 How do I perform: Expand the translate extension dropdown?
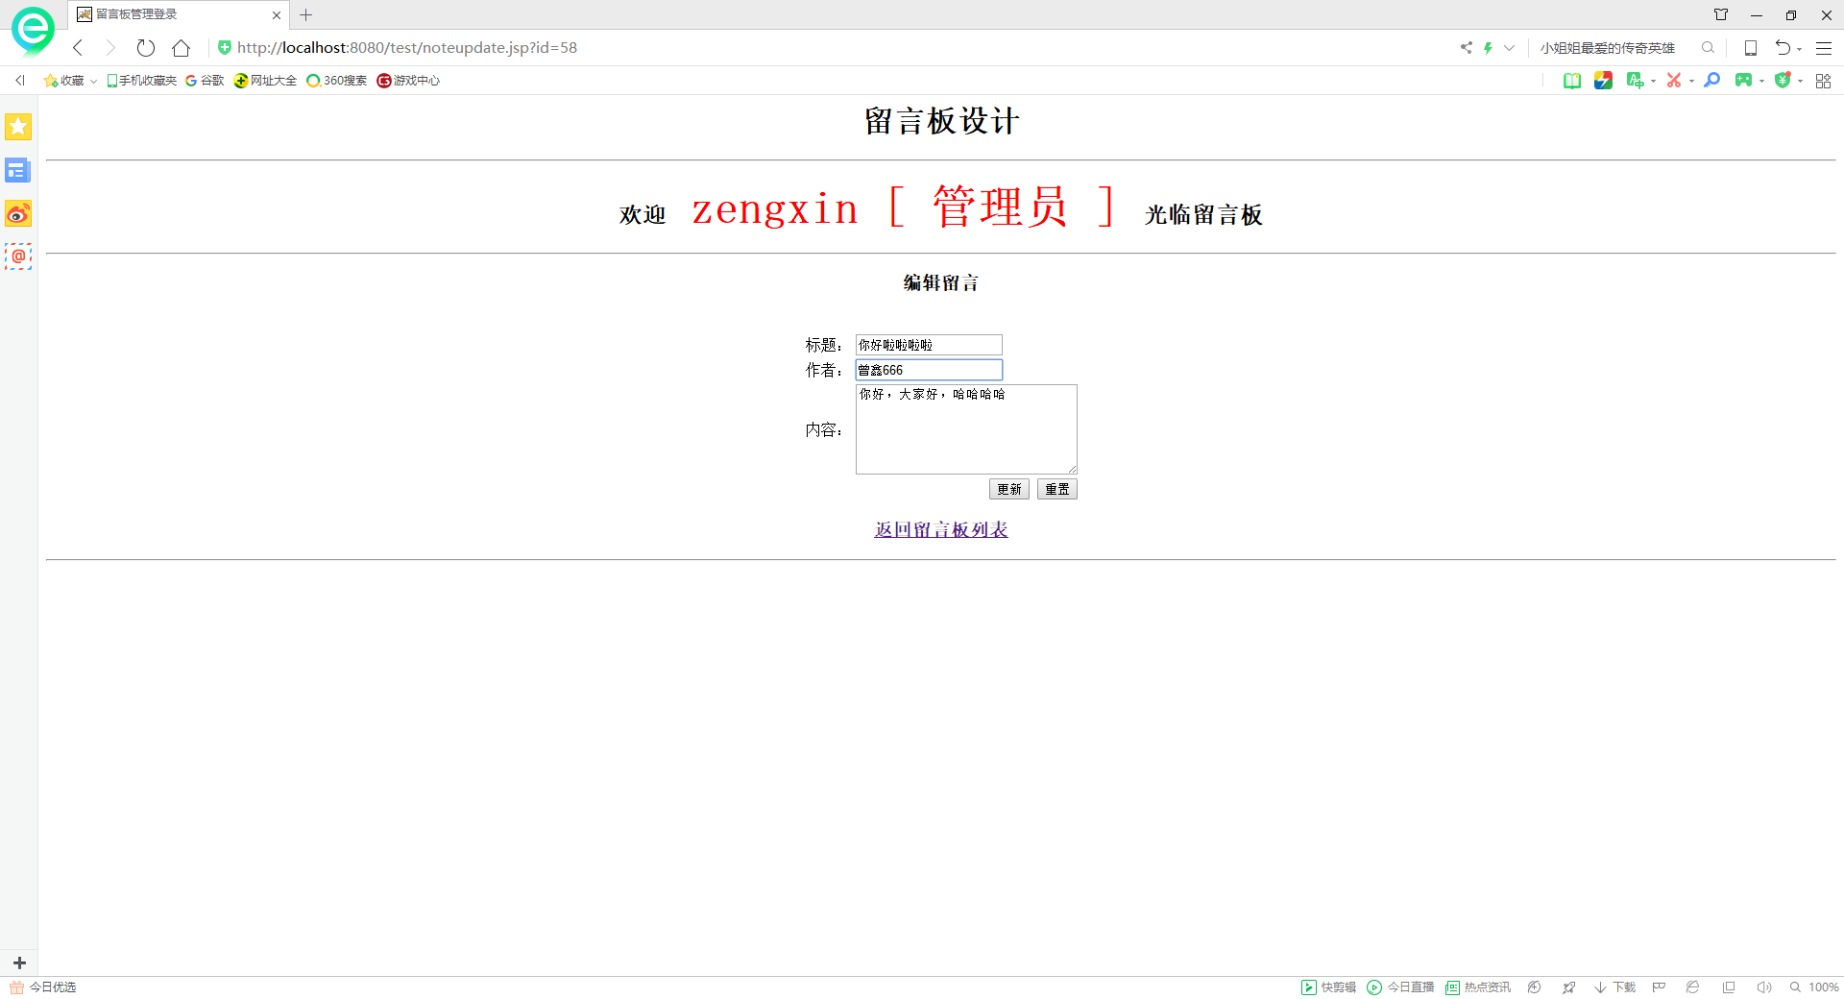pyautogui.click(x=1653, y=82)
